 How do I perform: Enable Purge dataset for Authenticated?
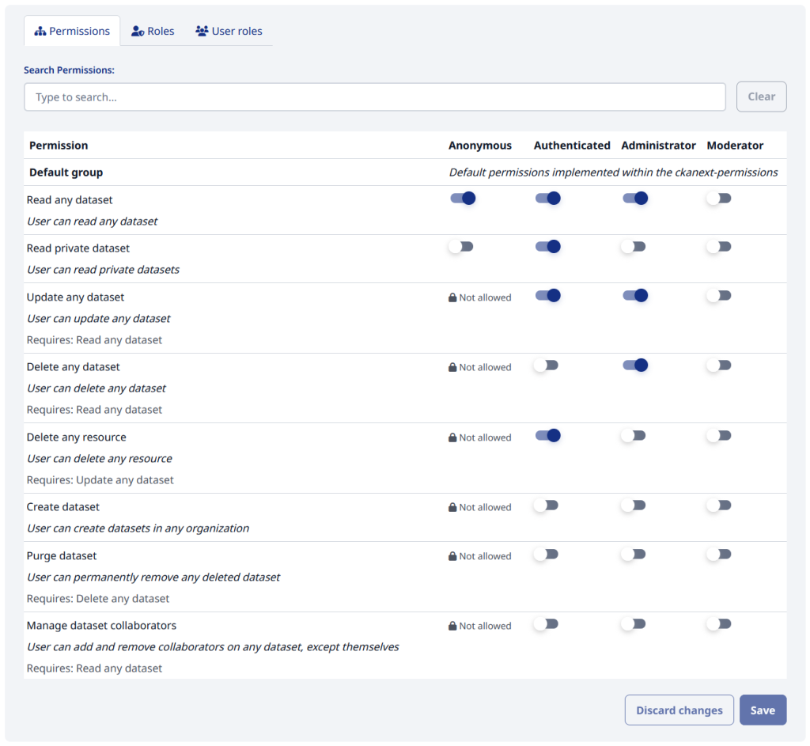[547, 555]
